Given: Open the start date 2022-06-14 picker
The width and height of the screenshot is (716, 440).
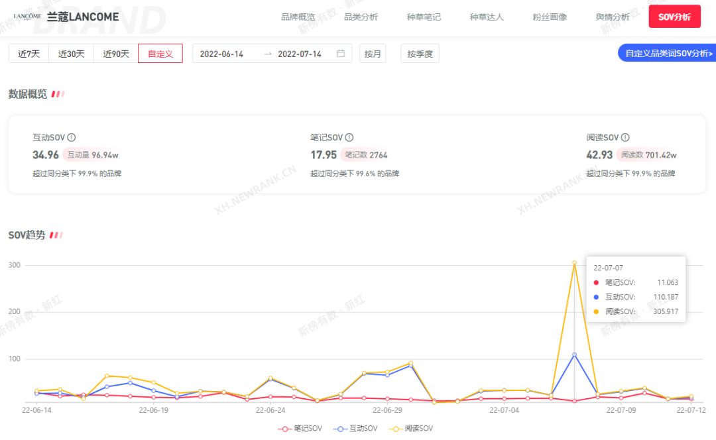Looking at the screenshot, I should coord(221,54).
